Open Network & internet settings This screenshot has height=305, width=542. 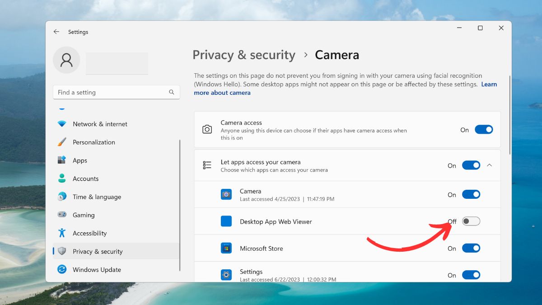116,124
